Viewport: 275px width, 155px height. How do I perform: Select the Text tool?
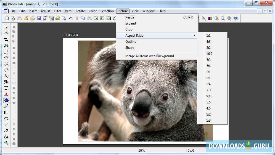6,88
